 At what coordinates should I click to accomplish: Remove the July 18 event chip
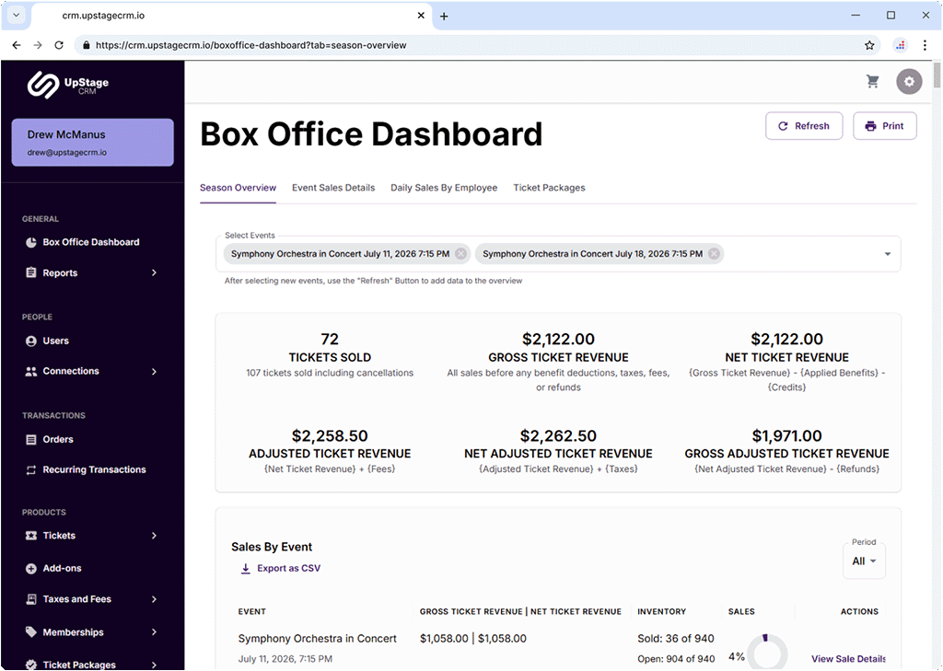pyautogui.click(x=714, y=254)
